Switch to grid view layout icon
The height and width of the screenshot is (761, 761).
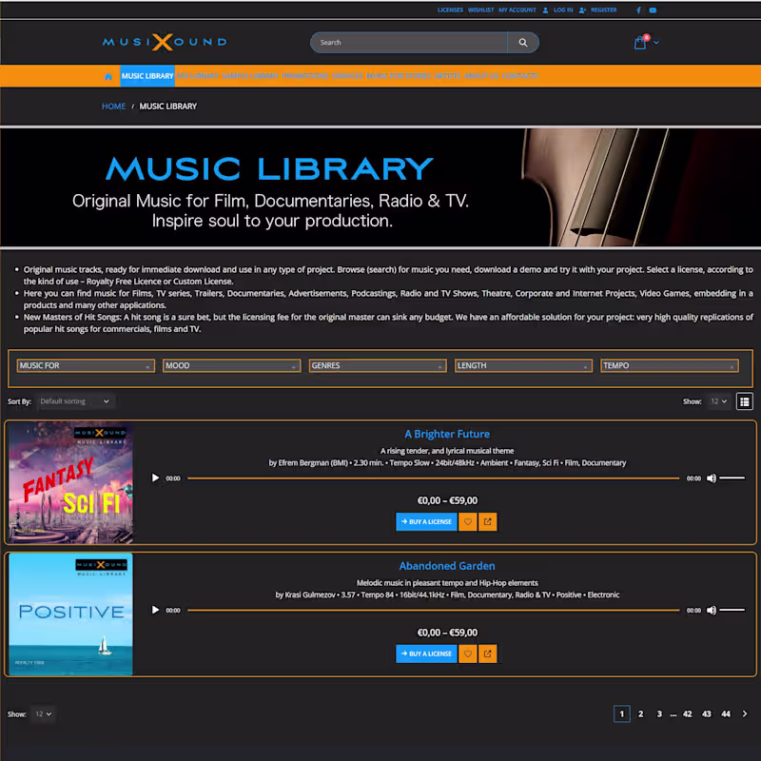pyautogui.click(x=744, y=401)
